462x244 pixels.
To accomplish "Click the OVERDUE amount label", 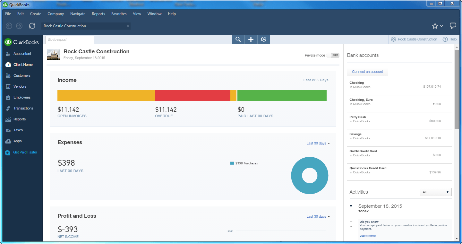I will (x=164, y=116).
